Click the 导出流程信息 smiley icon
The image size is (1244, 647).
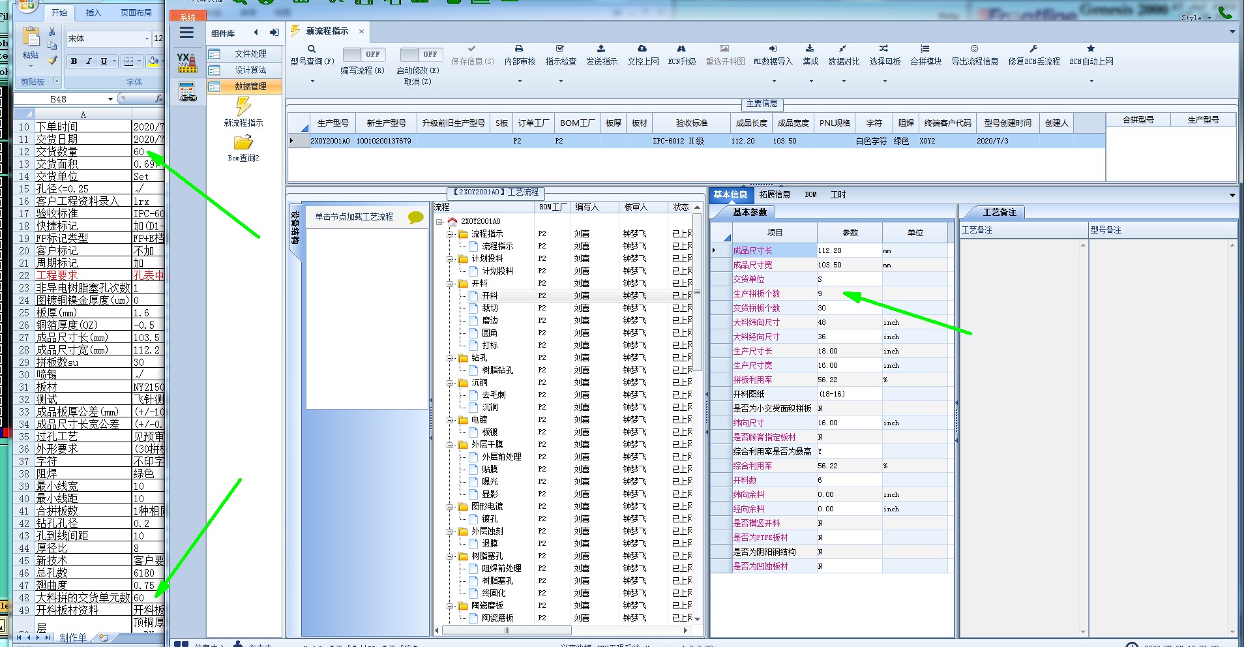point(974,49)
